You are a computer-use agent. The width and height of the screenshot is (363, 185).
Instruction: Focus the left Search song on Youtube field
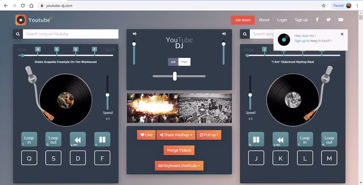coord(70,34)
